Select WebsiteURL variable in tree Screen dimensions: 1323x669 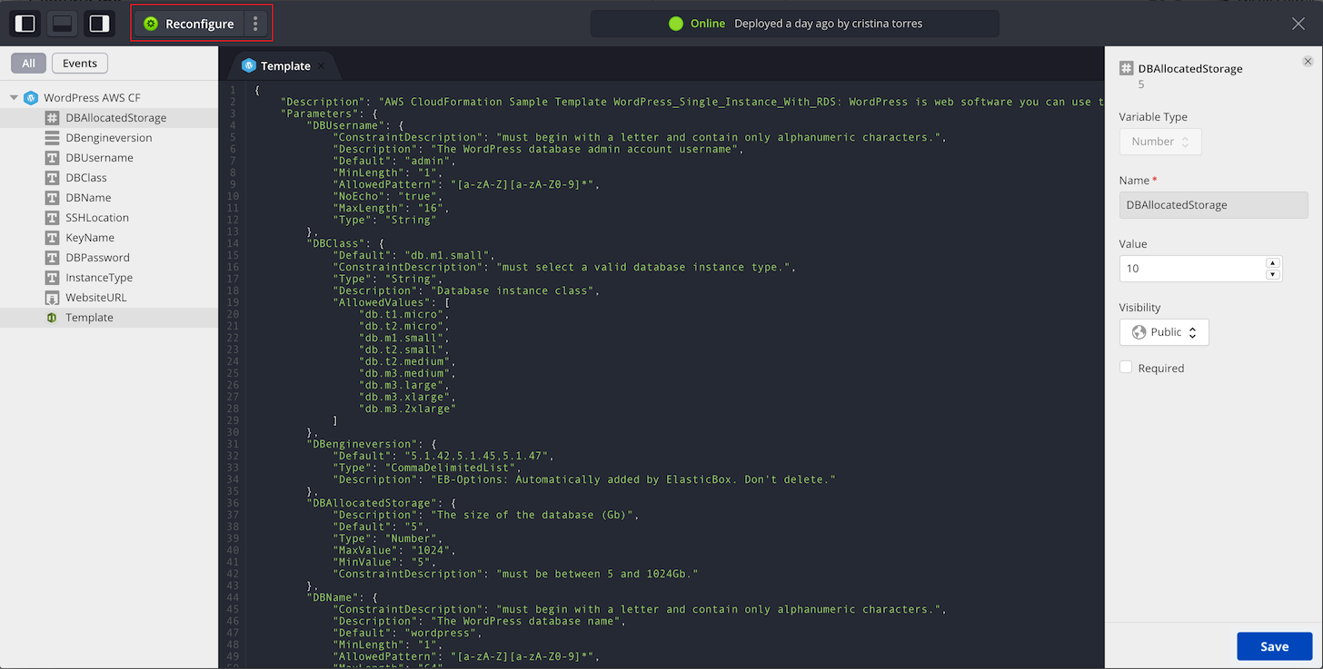click(x=109, y=298)
